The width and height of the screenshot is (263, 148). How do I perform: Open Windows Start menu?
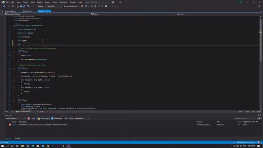(x=2, y=146)
